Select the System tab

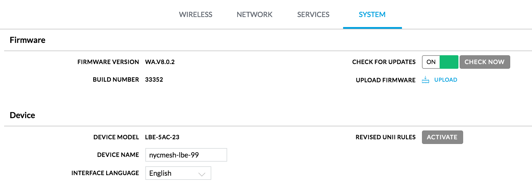coord(372,14)
